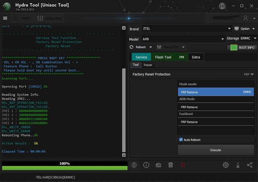Open the Storage dropdown showing EMMC
Image resolution: width=258 pixels, height=182 pixels.
pos(248,38)
